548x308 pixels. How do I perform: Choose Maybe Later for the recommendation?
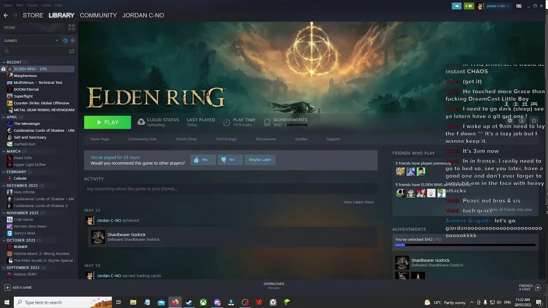pyautogui.click(x=260, y=160)
